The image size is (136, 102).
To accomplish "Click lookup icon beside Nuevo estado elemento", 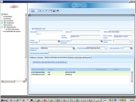I will [x=102, y=41].
